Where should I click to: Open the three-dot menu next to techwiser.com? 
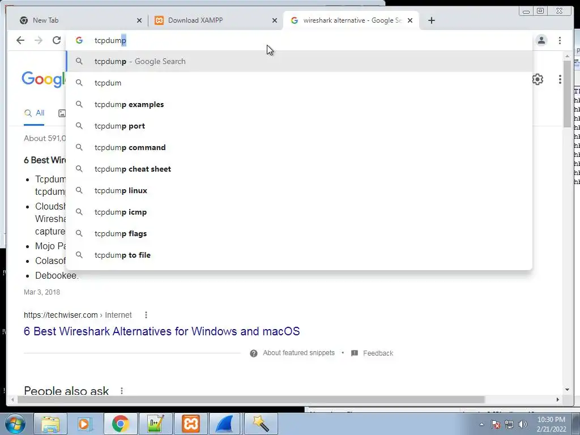click(x=146, y=315)
